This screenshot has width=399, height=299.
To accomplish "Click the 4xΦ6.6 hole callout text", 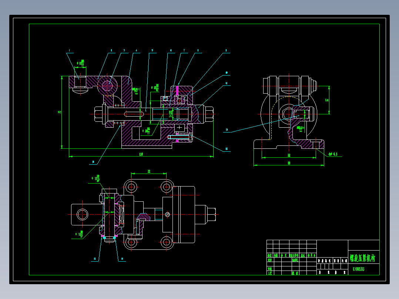I will (x=333, y=154).
